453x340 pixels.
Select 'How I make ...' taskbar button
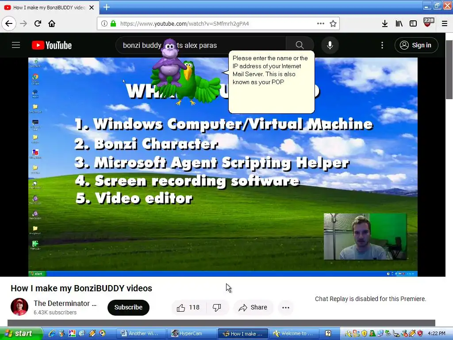coord(243,334)
